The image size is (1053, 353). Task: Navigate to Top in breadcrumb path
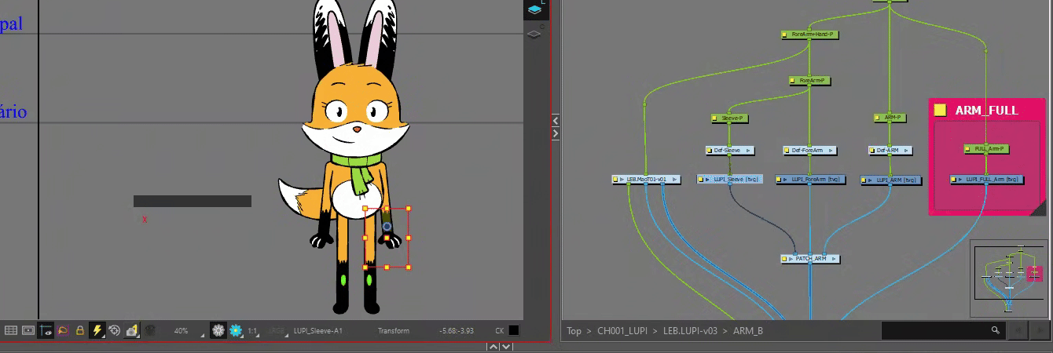(x=574, y=331)
